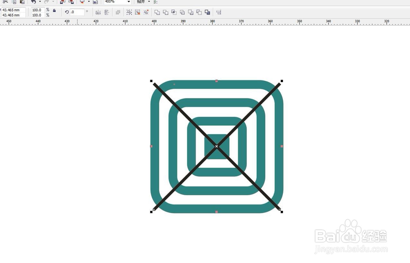
Task: Click the horizontal scale factor 100.0 field
Action: pyautogui.click(x=38, y=10)
